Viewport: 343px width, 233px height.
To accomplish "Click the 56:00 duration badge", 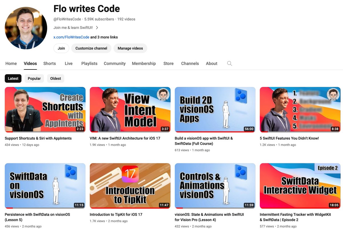I will pos(249,129).
